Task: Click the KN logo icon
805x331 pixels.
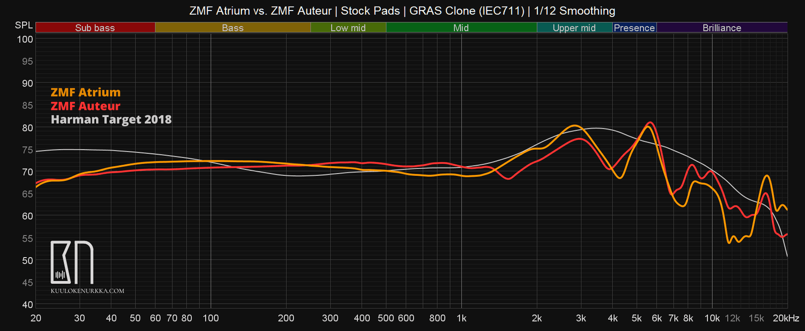Action: [72, 262]
